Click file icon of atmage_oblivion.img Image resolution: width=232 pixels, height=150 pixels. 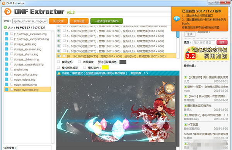pyautogui.click(x=7, y=59)
